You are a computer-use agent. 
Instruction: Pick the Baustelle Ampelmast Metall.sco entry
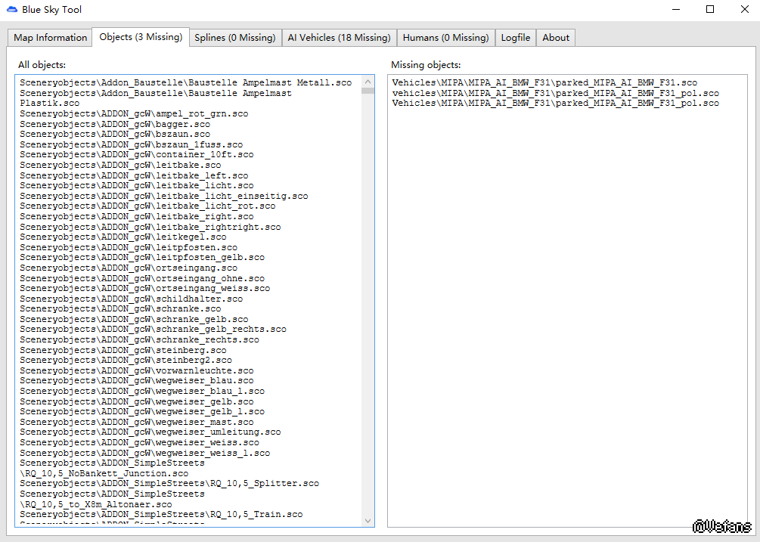185,82
